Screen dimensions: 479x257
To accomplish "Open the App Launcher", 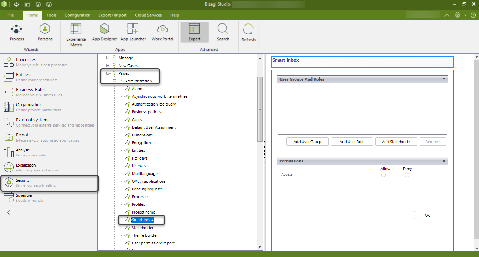I will pos(133,33).
